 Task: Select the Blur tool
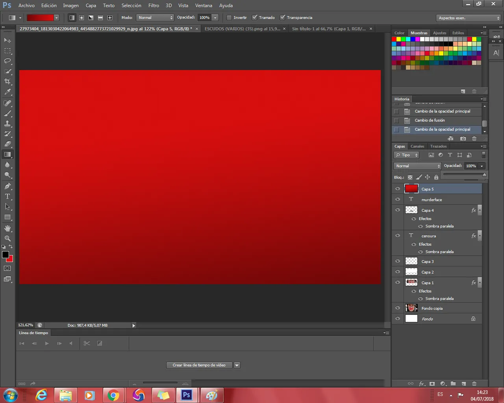tap(7, 165)
